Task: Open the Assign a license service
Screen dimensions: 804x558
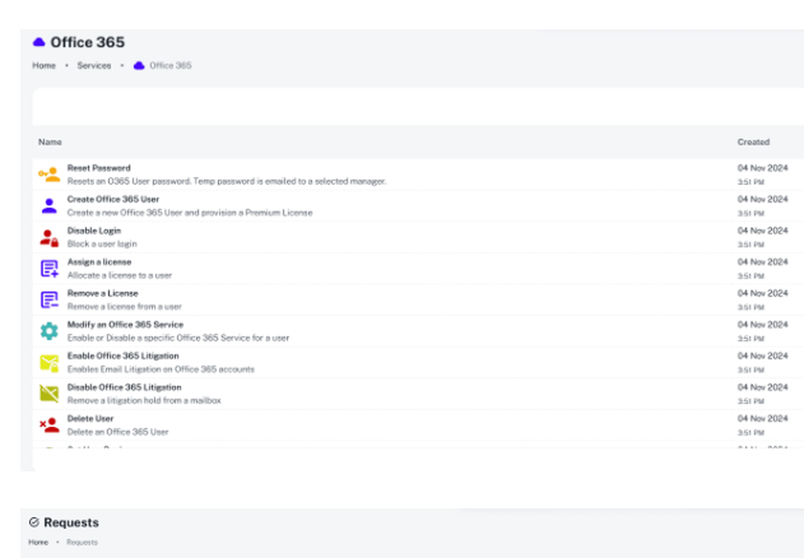Action: click(x=100, y=262)
